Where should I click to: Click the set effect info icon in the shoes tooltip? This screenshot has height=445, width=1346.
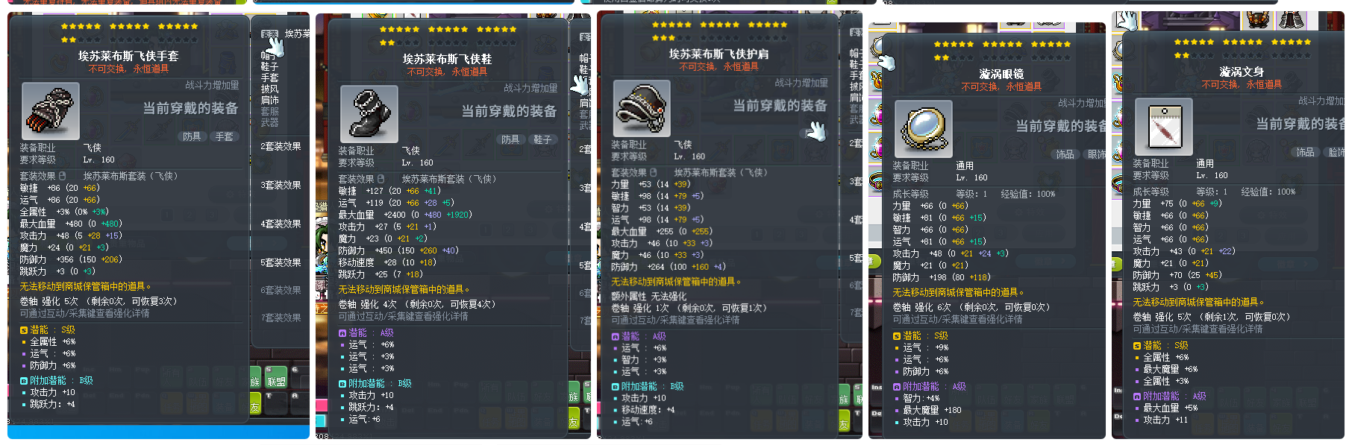pos(381,179)
